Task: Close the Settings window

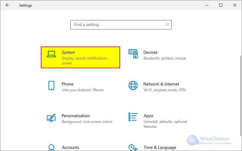Action: coord(235,5)
